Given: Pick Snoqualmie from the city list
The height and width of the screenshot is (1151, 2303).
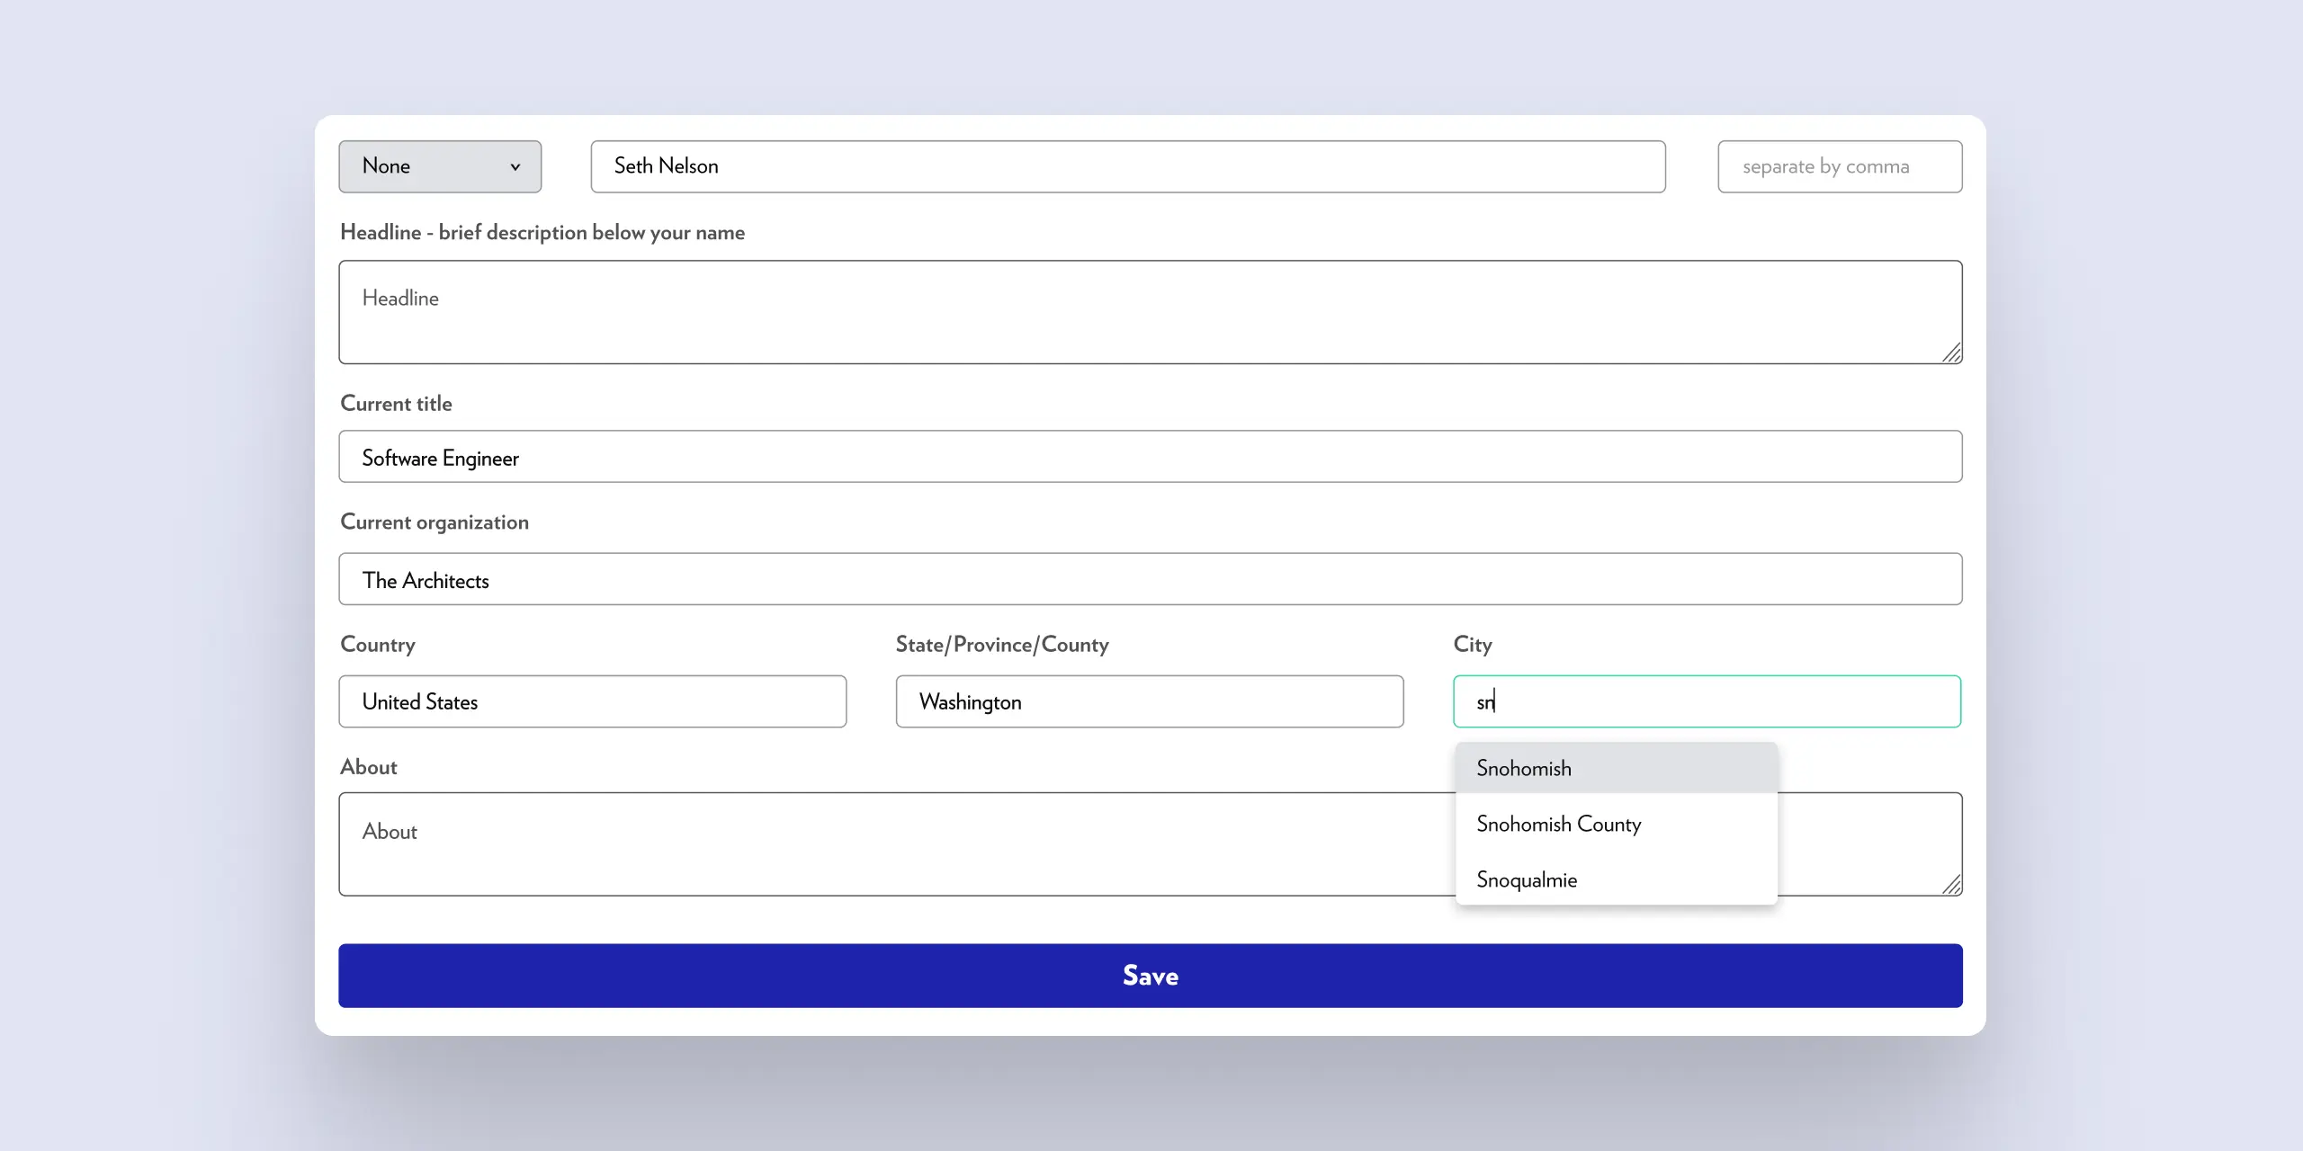Looking at the screenshot, I should coord(1615,879).
